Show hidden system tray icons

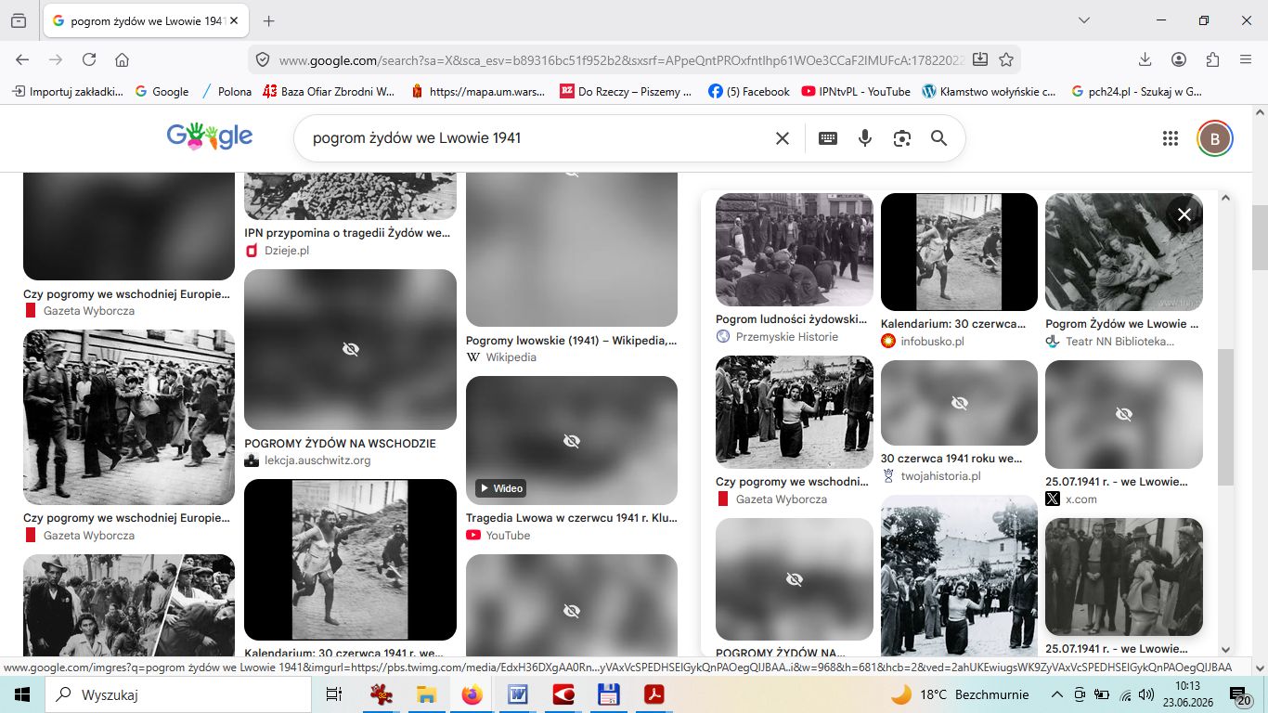(x=1056, y=694)
